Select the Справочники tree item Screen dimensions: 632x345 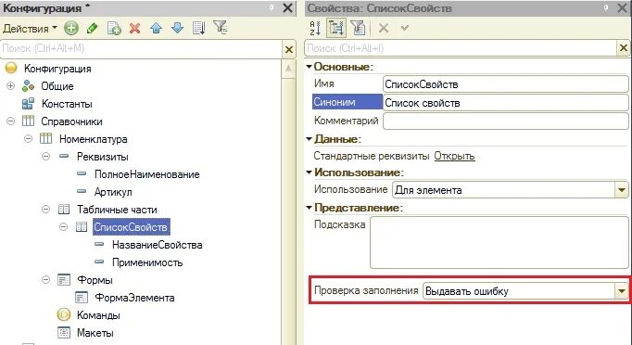coord(71,121)
